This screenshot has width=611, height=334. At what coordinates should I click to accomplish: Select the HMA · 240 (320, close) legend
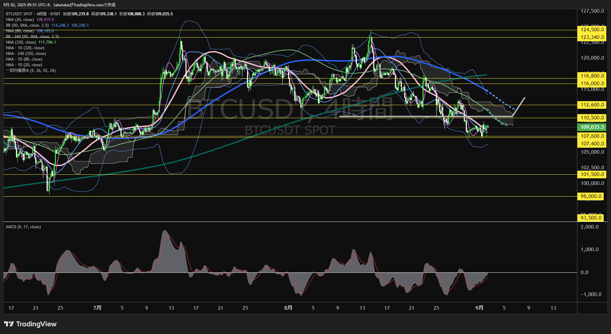coord(26,54)
